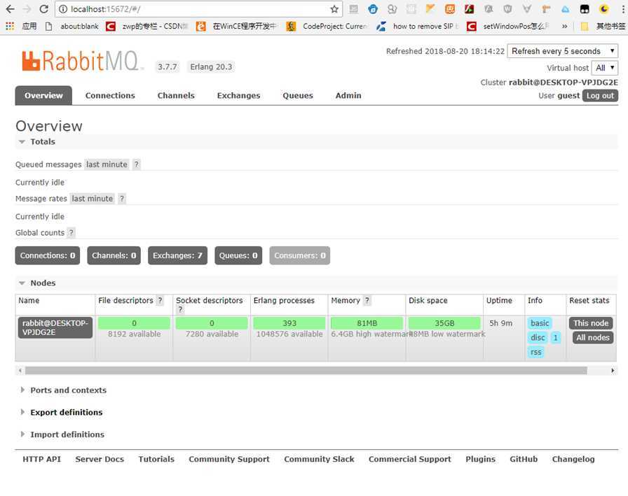Viewport: 628px width, 496px height.
Task: Click the 35GB disk space bar
Action: tap(444, 323)
